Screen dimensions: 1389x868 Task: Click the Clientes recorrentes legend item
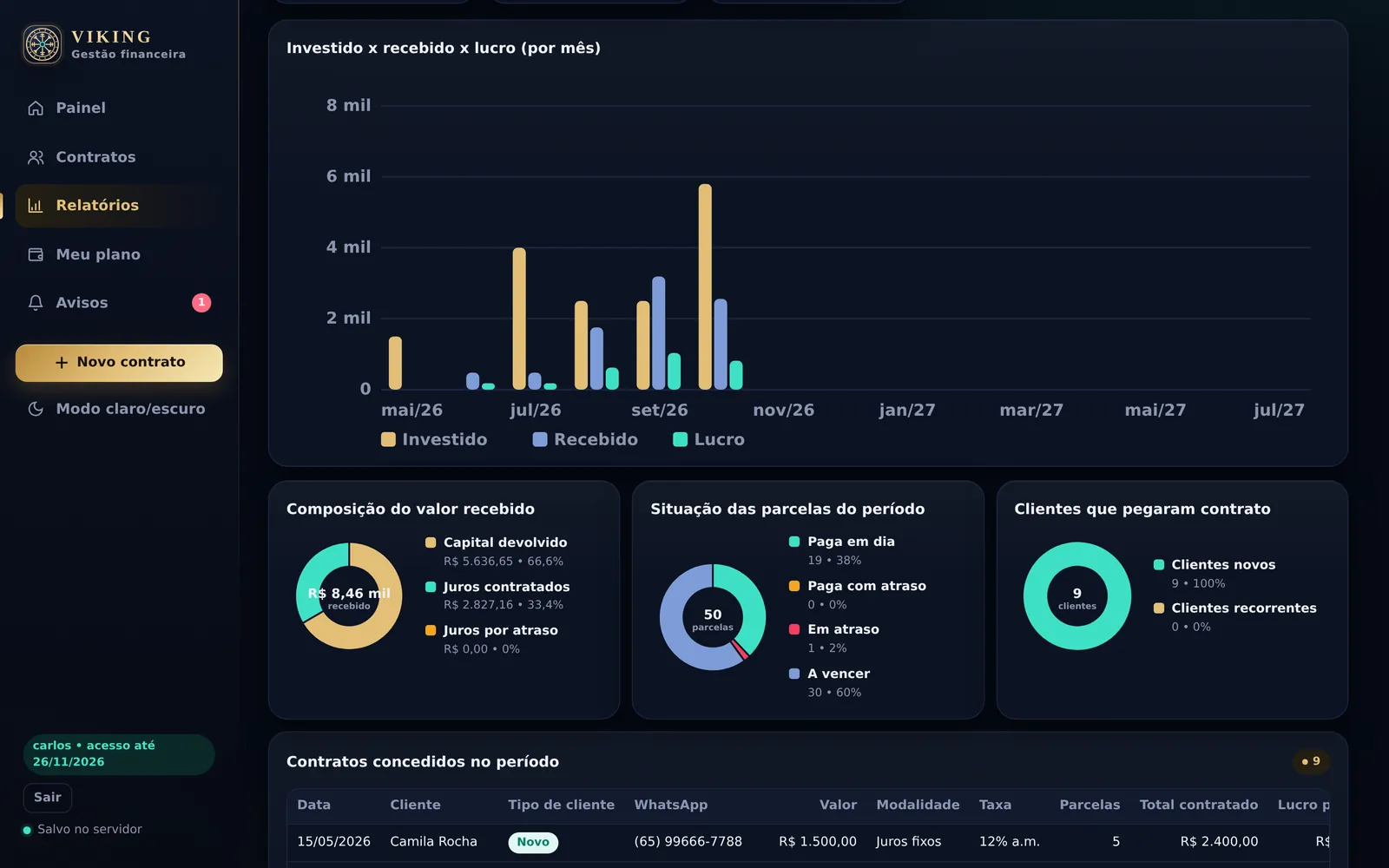pyautogui.click(x=1234, y=616)
